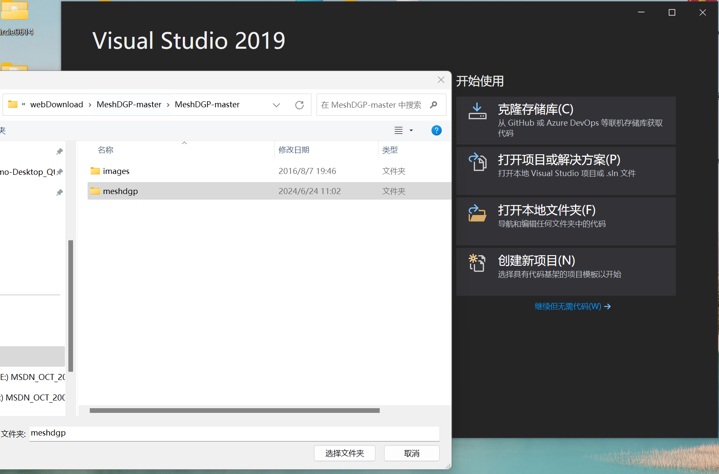Click the refresh icon in address bar
The image size is (719, 474).
[299, 105]
